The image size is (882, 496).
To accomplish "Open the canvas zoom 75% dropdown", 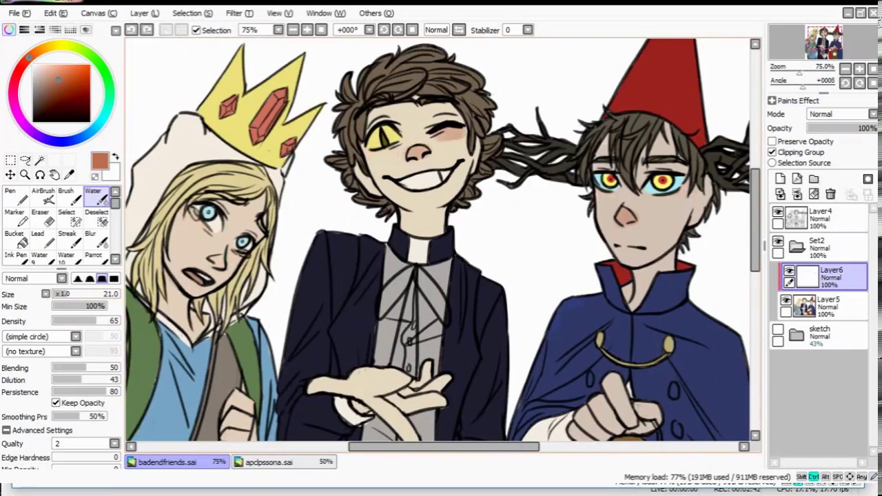I will (x=278, y=30).
